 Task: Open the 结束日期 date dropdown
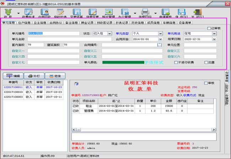pyautogui.click(x=214, y=39)
